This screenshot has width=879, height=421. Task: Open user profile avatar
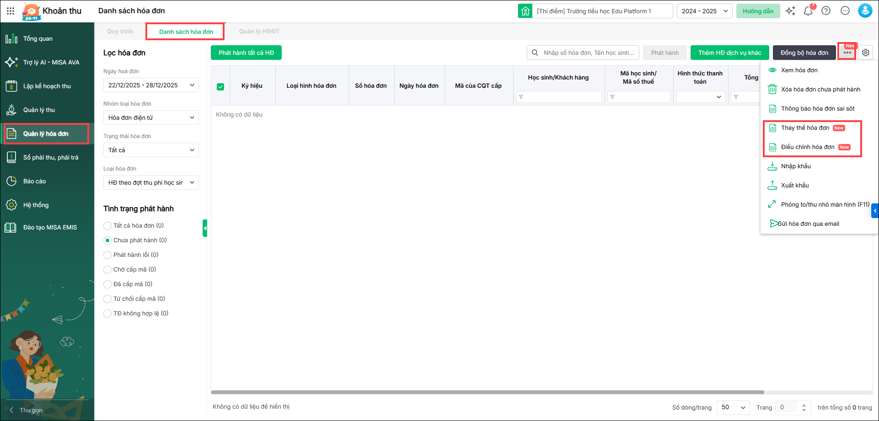point(865,11)
